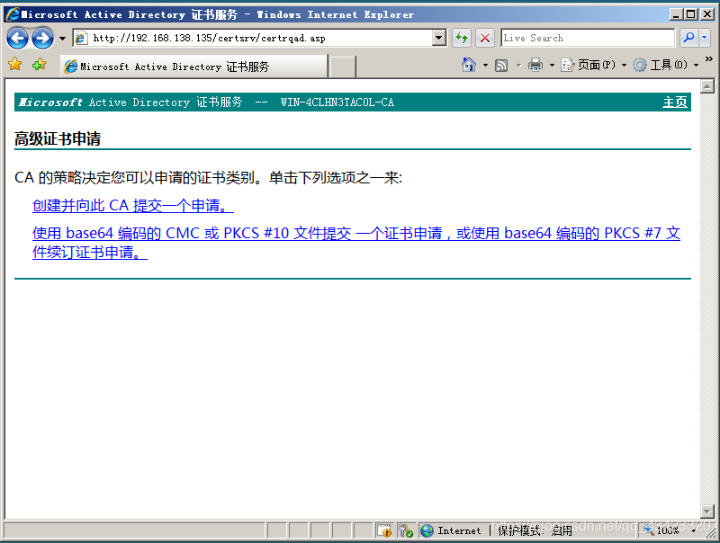The image size is (720, 543).
Task: Click the Internet zone globe icon
Action: (427, 530)
